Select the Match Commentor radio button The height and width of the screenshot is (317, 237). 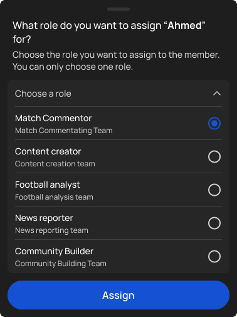[x=214, y=124]
